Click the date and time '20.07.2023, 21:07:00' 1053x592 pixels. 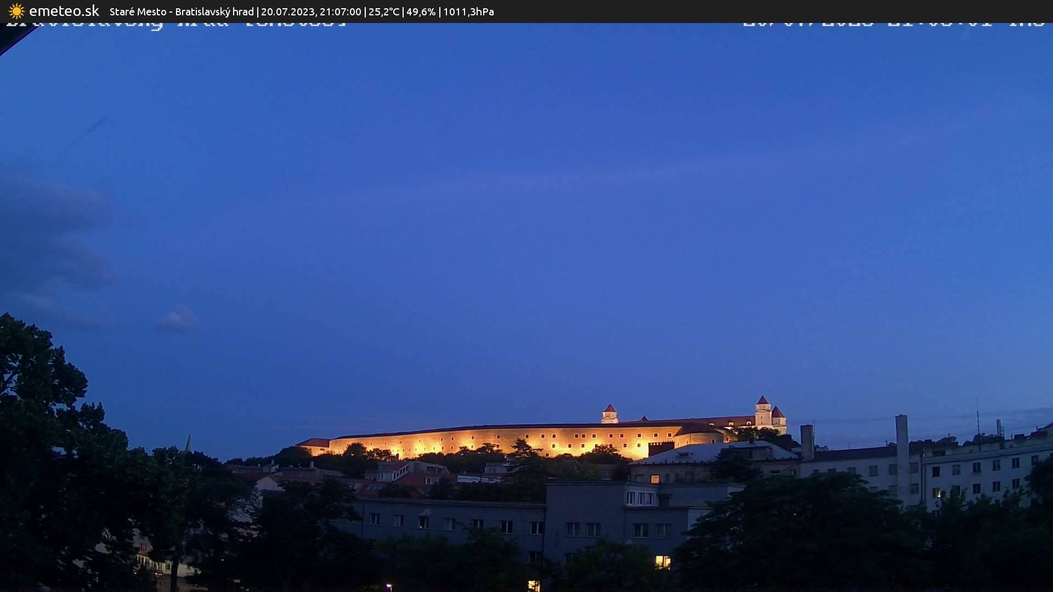(x=311, y=12)
